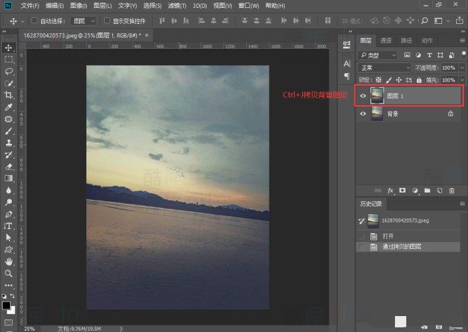
Task: Select the Zoom magnifier tool
Action: pos(9,273)
